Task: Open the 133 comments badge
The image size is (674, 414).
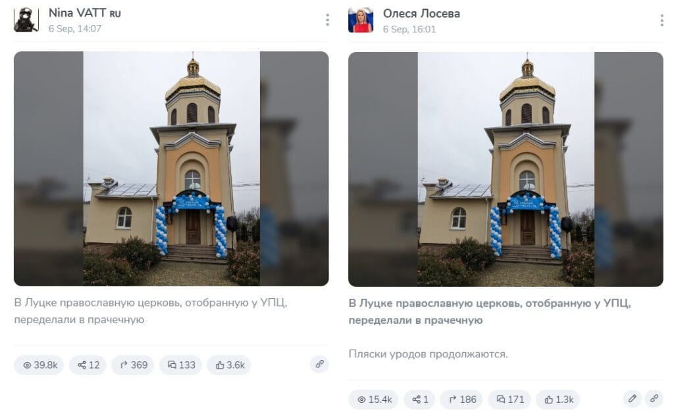Action: point(180,365)
